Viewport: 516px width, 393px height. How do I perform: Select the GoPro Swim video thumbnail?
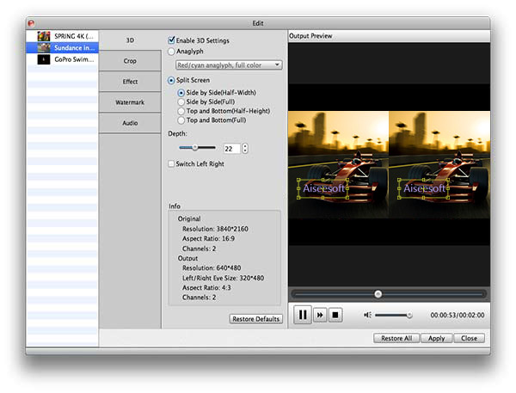click(44, 59)
